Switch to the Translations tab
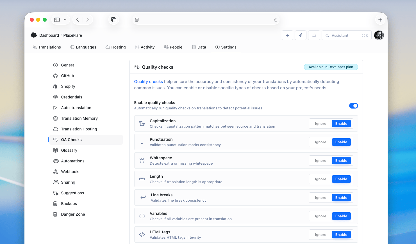This screenshot has height=244, width=416. click(47, 47)
